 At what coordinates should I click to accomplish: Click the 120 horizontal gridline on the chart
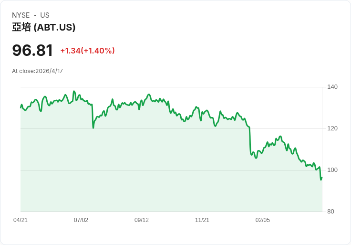coord(286,128)
